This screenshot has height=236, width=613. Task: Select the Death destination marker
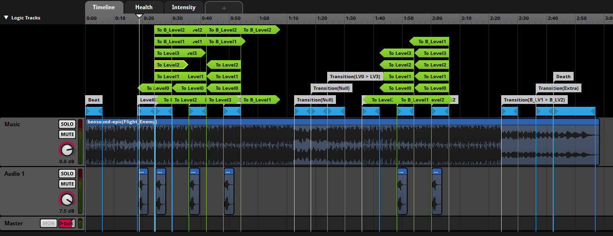(x=563, y=76)
